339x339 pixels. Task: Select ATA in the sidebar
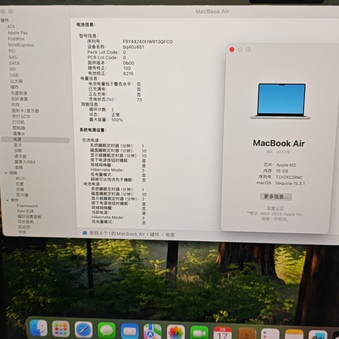pyautogui.click(x=11, y=27)
